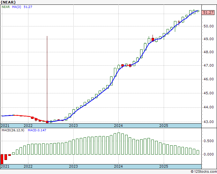Click the tallest green MACD bar at 2024
The image size is (217, 174).
click(119, 144)
